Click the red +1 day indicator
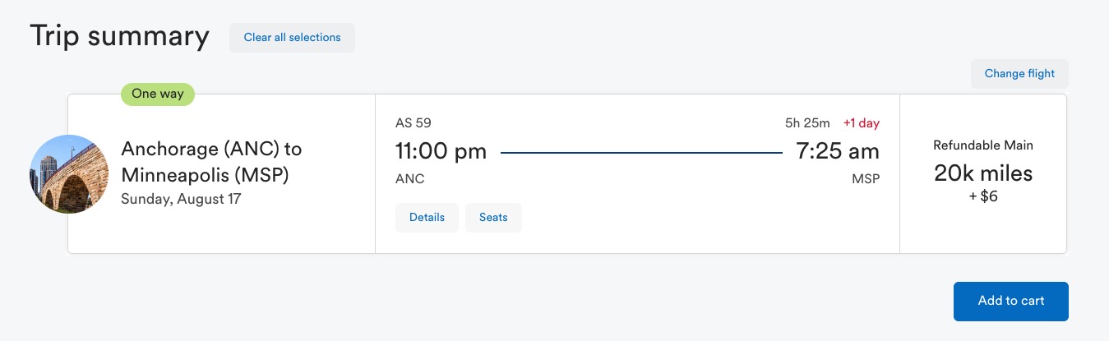This screenshot has height=341, width=1109. [861, 123]
